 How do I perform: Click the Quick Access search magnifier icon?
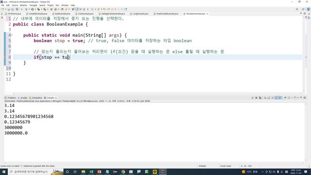point(297,9)
